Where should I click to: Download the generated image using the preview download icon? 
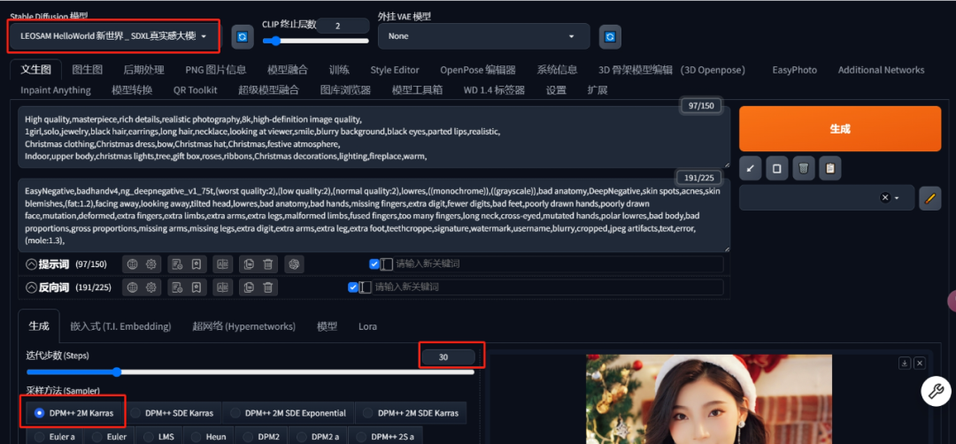905,363
